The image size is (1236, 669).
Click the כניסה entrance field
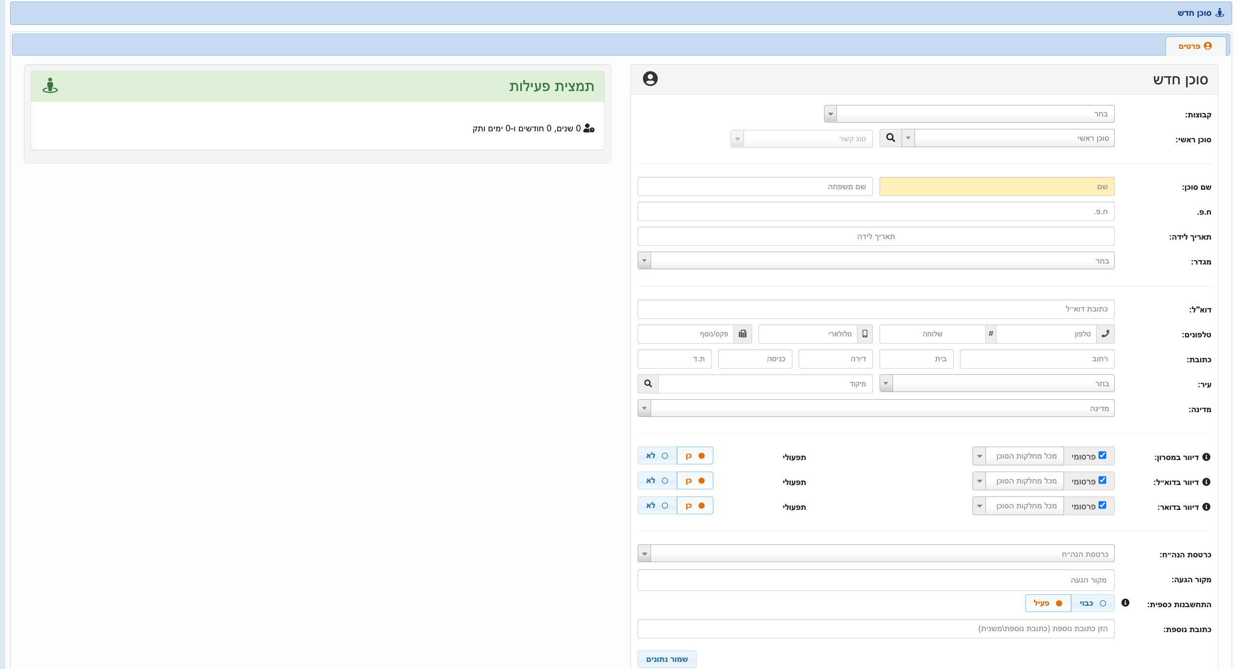pyautogui.click(x=755, y=359)
